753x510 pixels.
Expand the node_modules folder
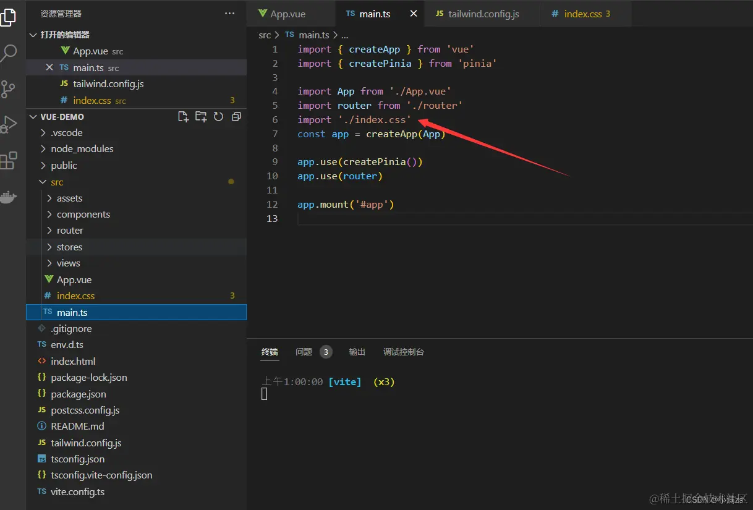click(x=136, y=148)
